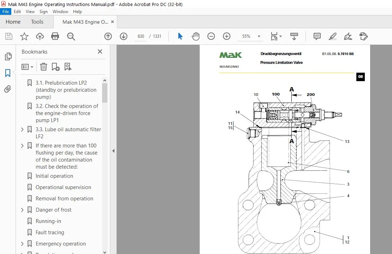The width and height of the screenshot is (392, 254).
Task: Toggle the Bookmarks panel icon
Action: pos(8,73)
